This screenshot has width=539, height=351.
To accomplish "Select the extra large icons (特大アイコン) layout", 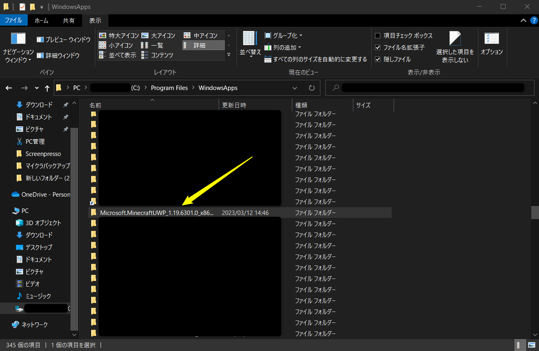I will (119, 35).
